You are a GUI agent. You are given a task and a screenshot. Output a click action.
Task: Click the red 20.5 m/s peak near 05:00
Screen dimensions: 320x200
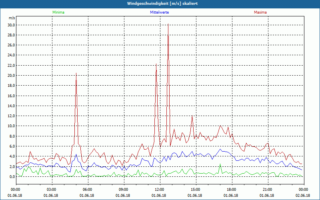[76, 73]
